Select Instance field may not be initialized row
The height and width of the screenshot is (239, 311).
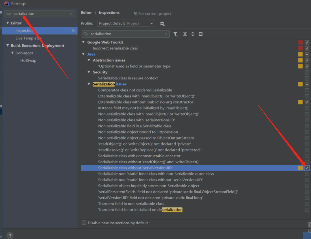pyautogui.click(x=144, y=108)
